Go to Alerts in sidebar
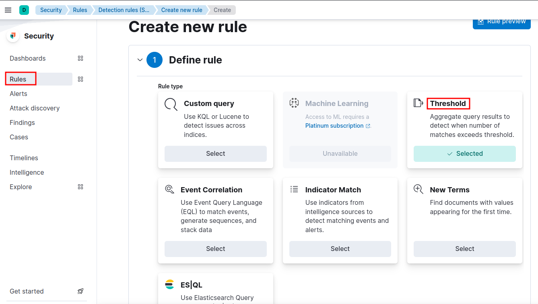 [19, 94]
